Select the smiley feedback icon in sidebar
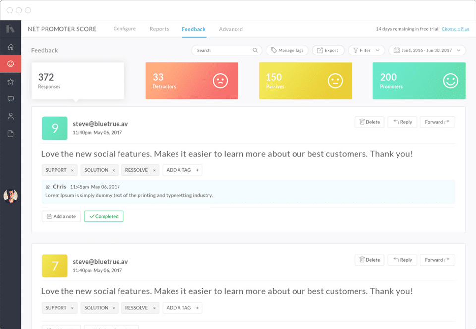This screenshot has height=329, width=476. [x=10, y=64]
